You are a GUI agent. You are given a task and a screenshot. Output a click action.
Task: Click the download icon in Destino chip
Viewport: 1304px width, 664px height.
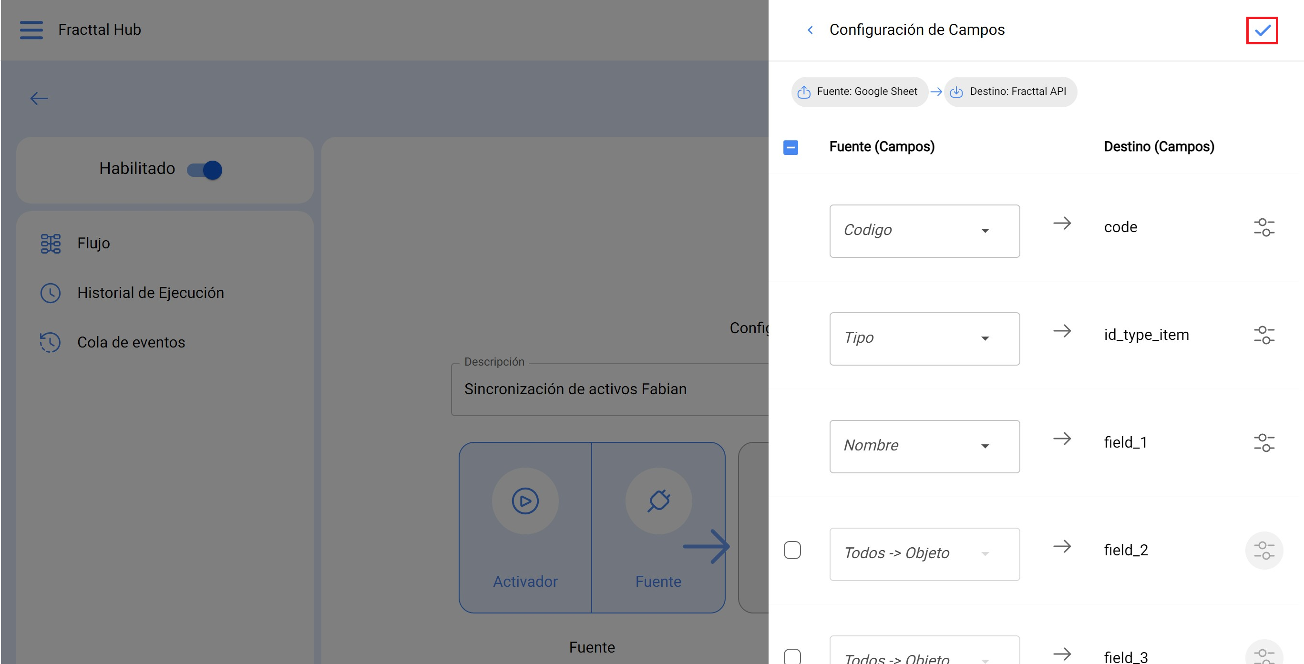click(x=956, y=92)
